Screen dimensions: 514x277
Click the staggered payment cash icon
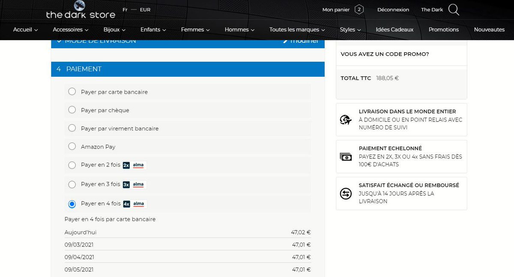pos(346,157)
